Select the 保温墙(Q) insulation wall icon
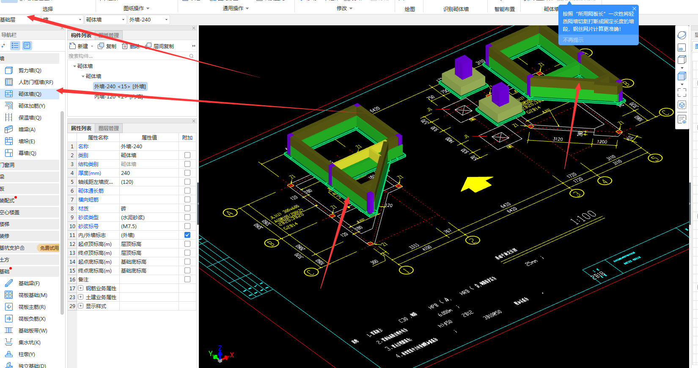The width and height of the screenshot is (698, 368). (9, 118)
